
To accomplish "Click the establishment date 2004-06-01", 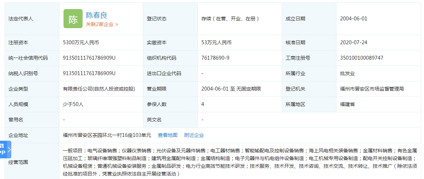I will click(x=353, y=19).
